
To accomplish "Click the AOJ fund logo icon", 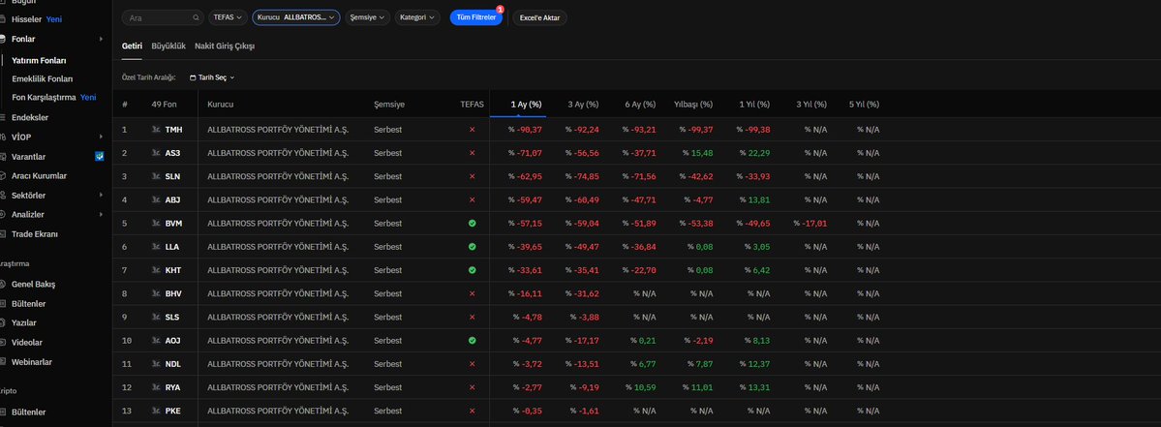I will [156, 341].
